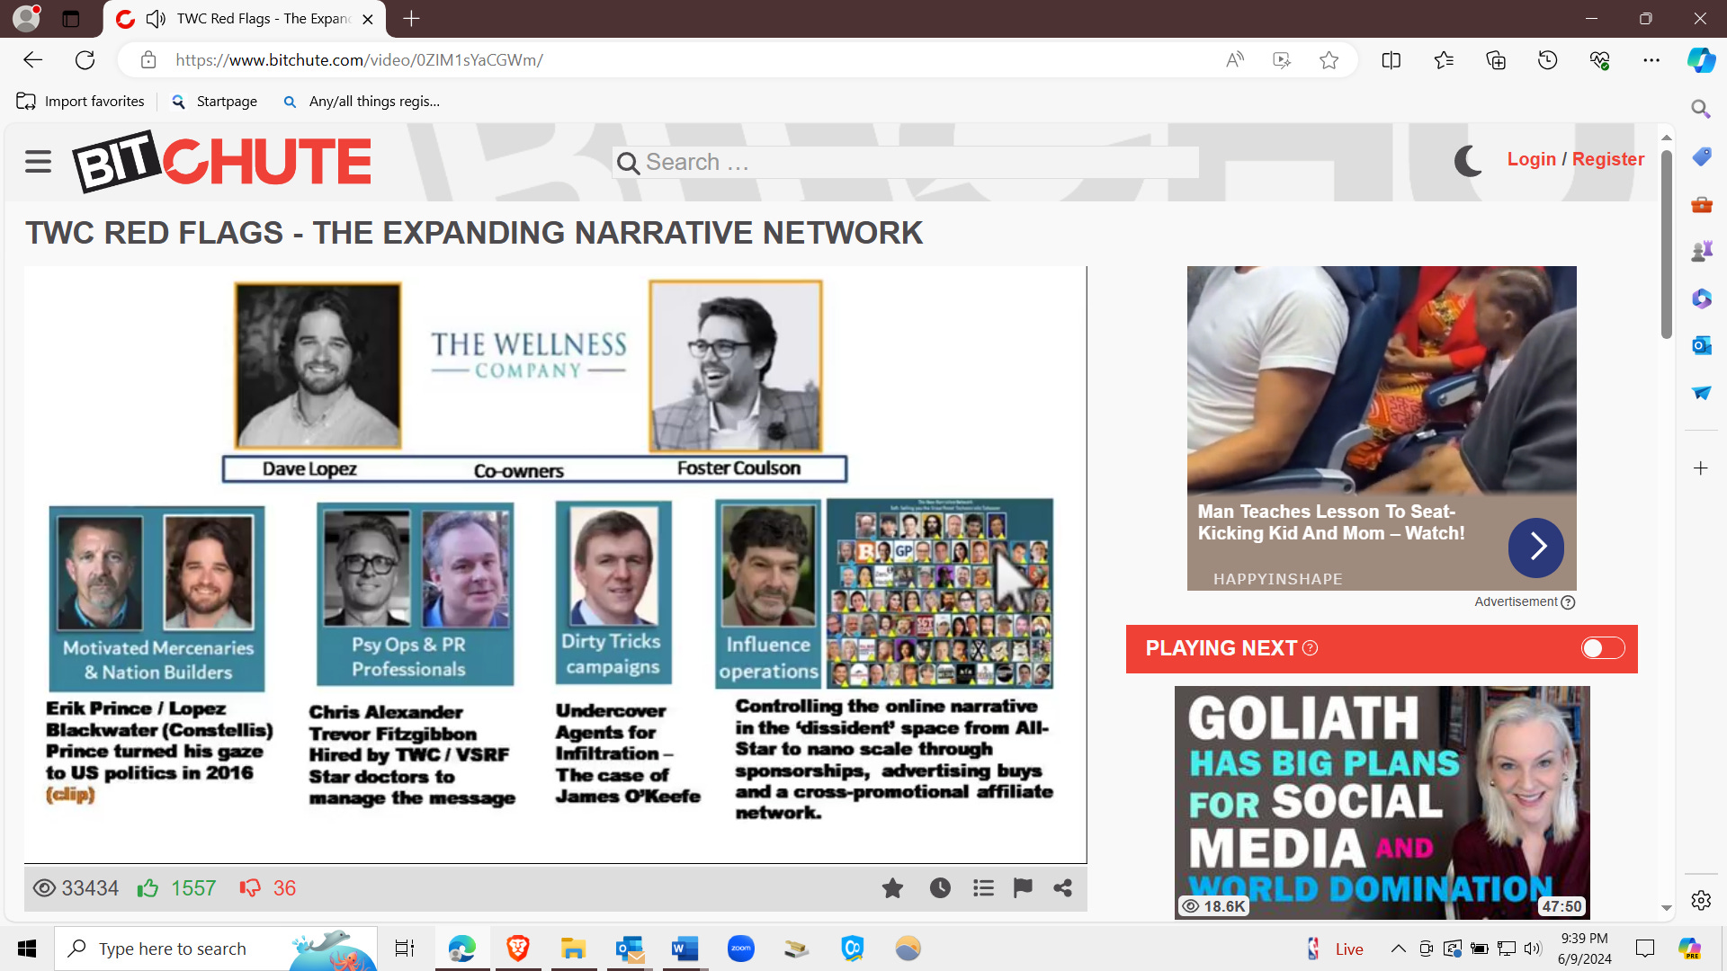Open split screen view
This screenshot has width=1727, height=971.
tap(1391, 60)
